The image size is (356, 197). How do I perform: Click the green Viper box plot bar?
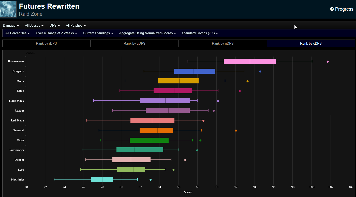[x=149, y=140]
